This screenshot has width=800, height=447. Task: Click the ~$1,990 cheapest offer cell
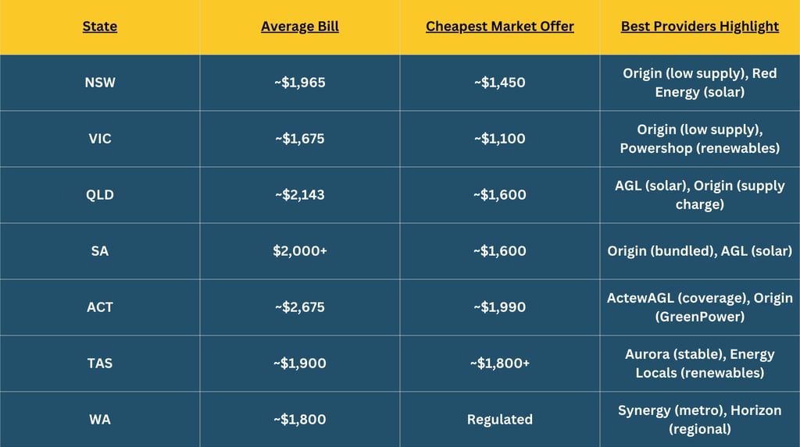500,307
